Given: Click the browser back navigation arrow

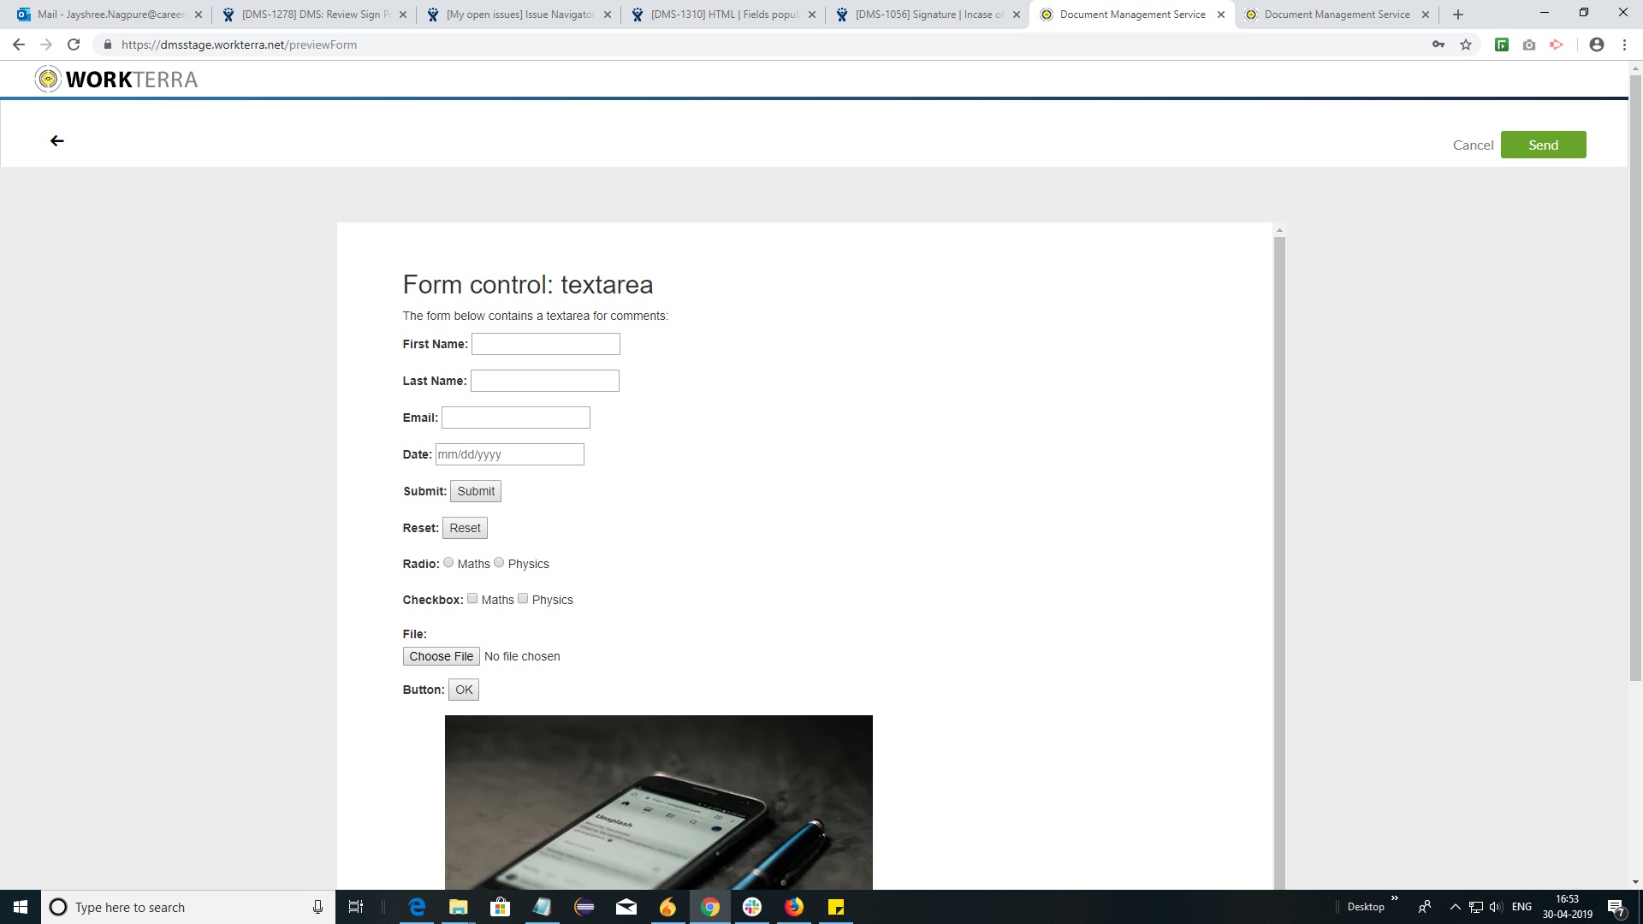Looking at the screenshot, I should point(19,44).
